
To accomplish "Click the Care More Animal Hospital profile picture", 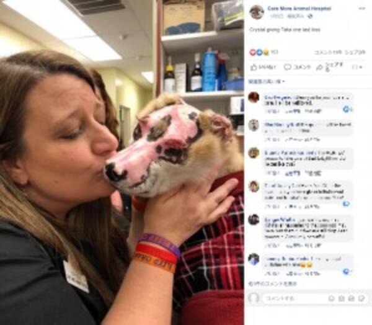I will [x=257, y=12].
